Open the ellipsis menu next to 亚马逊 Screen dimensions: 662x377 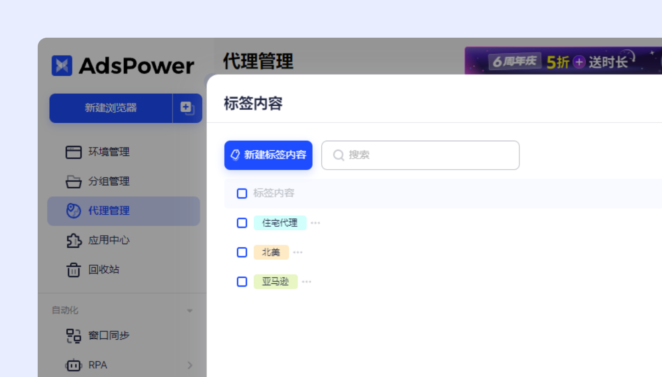click(306, 281)
